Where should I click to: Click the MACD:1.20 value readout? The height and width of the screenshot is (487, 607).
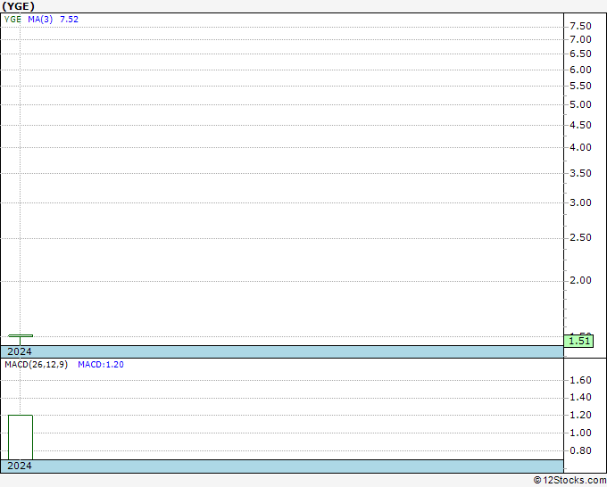tap(101, 365)
